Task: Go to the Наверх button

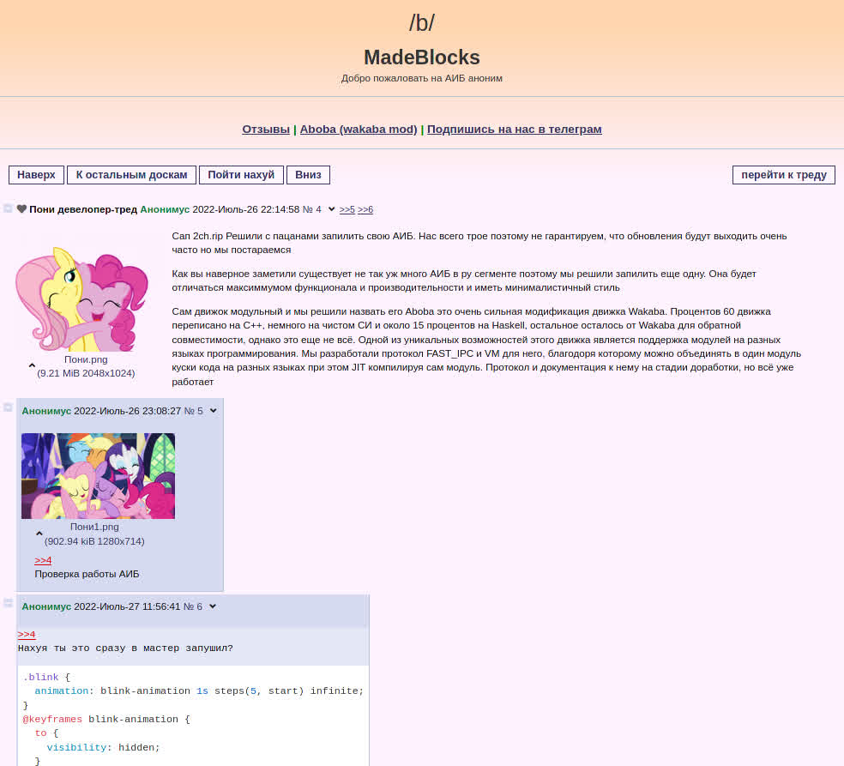Action: (36, 175)
